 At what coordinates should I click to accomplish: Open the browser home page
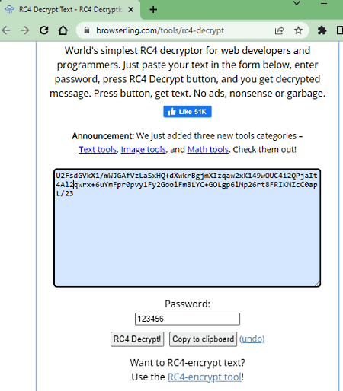pyautogui.click(x=63, y=30)
